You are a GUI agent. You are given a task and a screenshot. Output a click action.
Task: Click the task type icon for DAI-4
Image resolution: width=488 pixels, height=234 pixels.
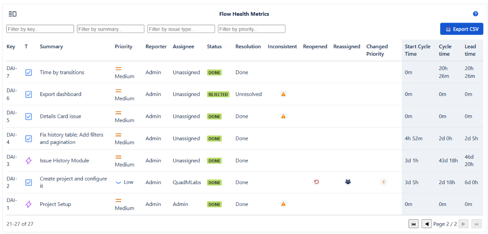29,138
